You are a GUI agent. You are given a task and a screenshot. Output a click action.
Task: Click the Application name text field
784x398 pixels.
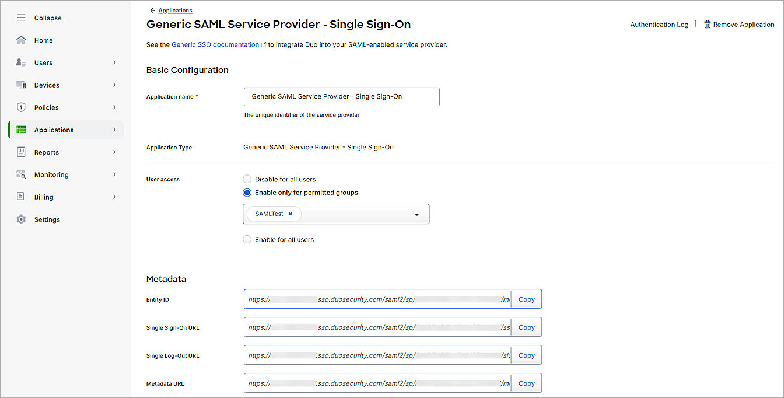pyautogui.click(x=341, y=97)
